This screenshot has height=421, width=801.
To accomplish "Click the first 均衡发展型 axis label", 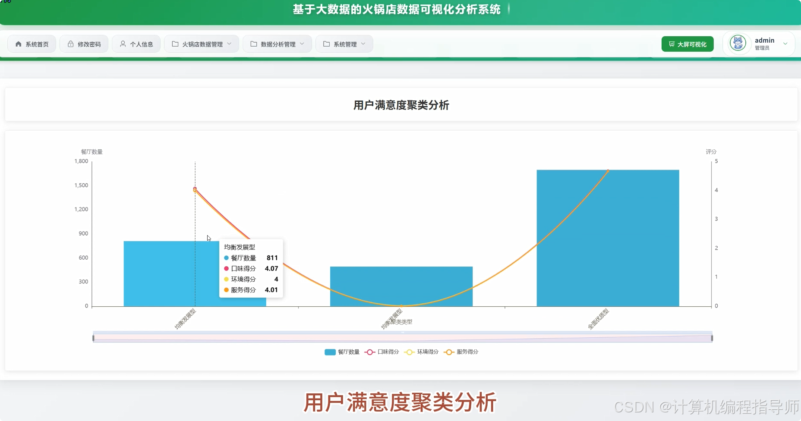I will point(185,319).
